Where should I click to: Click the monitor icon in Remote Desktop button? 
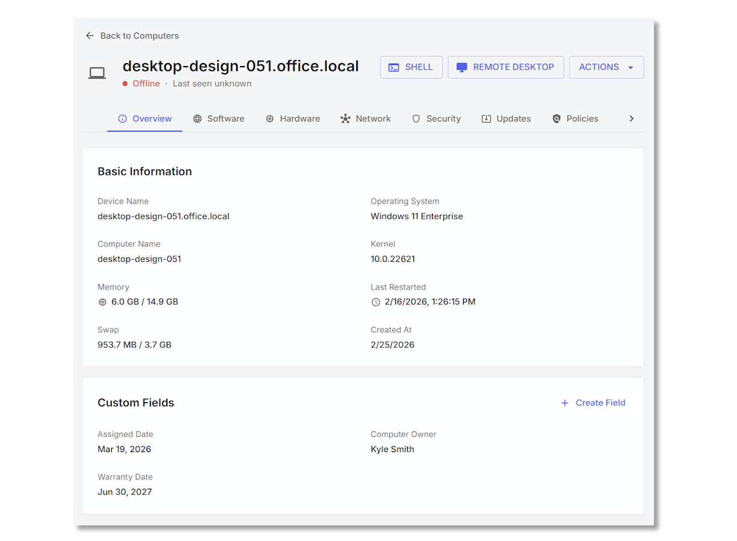tap(462, 67)
